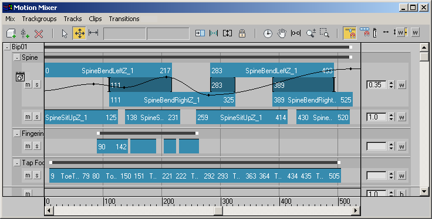Viewport: 432px width, 219px height.
Task: Click the bracketed vertical arrow toolbar icon
Action: pos(227,33)
